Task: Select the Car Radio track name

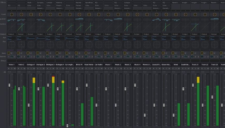Action: [x=99, y=65]
